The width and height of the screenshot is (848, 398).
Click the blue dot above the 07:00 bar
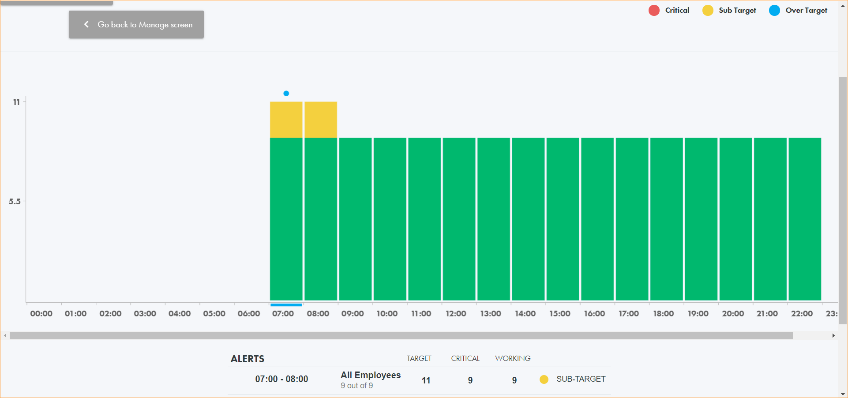[286, 94]
